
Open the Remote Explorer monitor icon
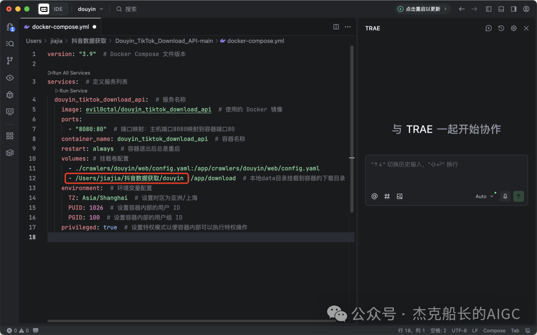pyautogui.click(x=10, y=112)
